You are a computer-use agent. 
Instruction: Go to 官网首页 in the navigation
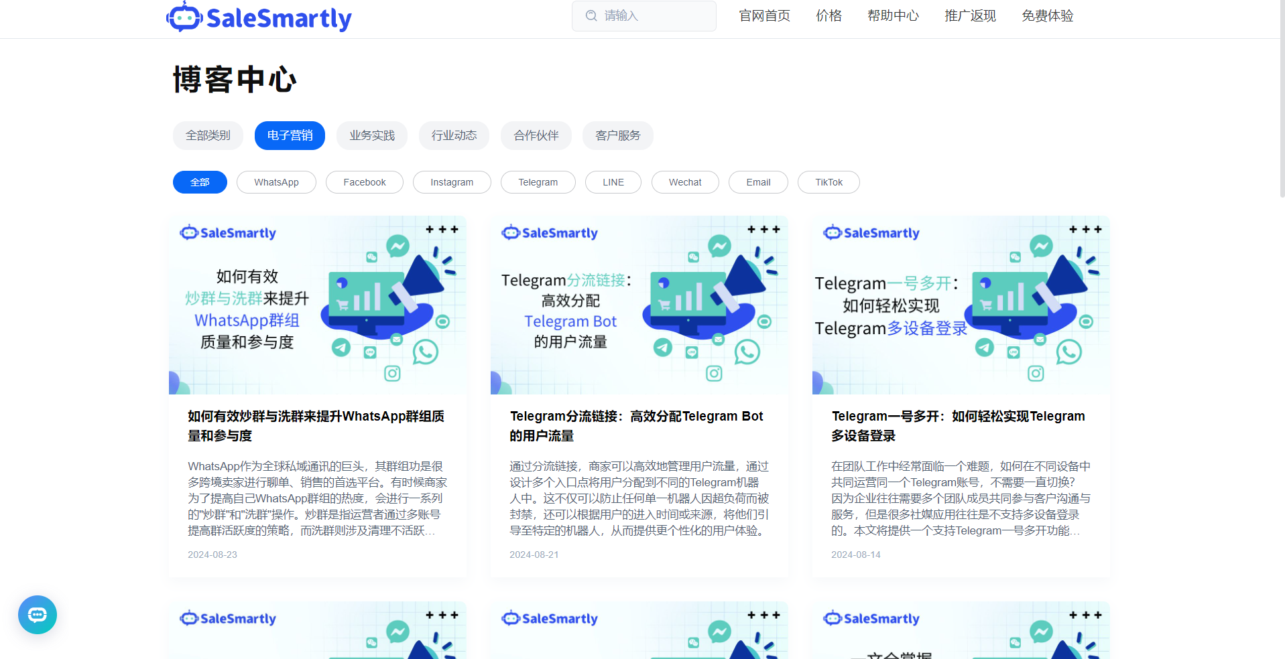[764, 15]
